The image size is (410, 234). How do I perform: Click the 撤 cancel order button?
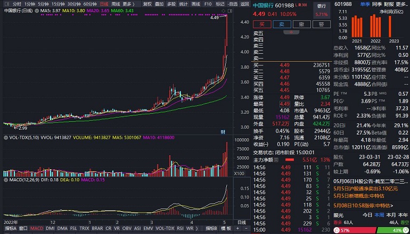tap(302, 24)
